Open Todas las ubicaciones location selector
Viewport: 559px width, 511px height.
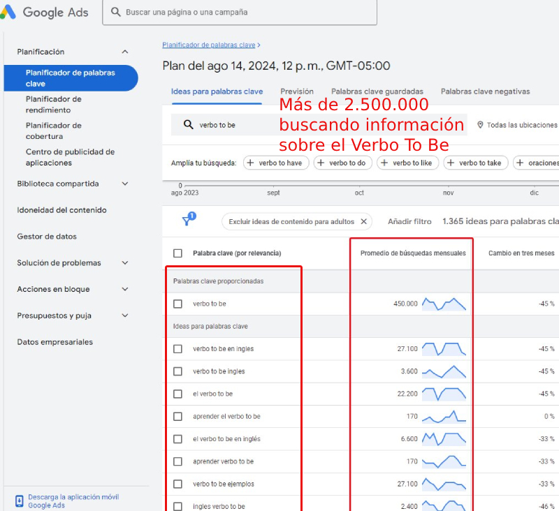pyautogui.click(x=518, y=125)
